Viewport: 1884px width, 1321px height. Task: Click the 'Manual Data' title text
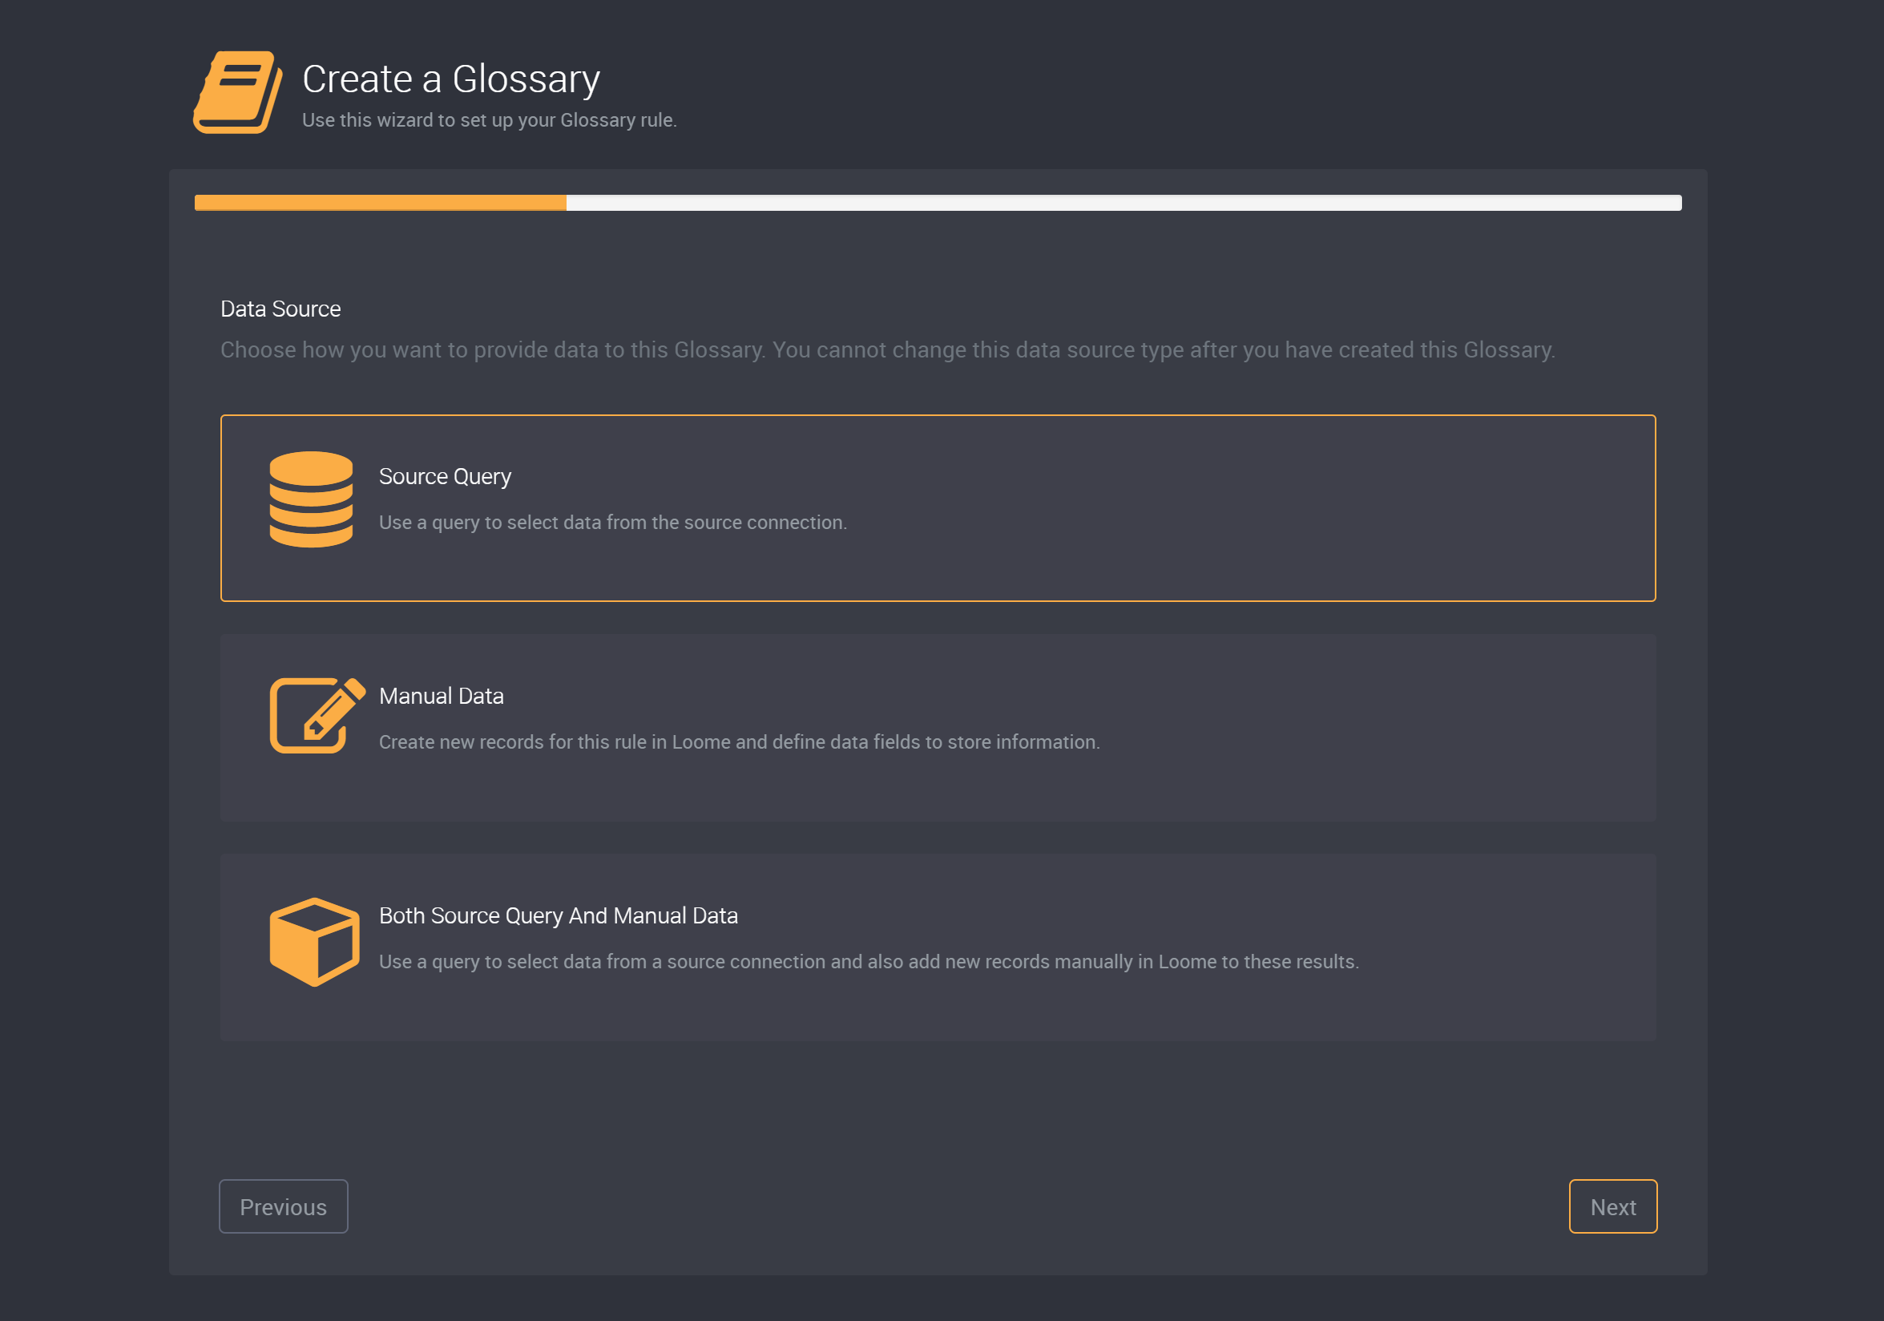442,697
